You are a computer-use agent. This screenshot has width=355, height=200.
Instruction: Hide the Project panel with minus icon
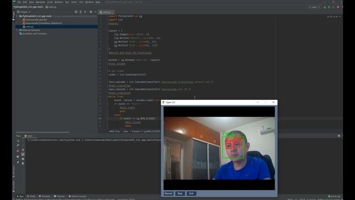click(x=95, y=12)
